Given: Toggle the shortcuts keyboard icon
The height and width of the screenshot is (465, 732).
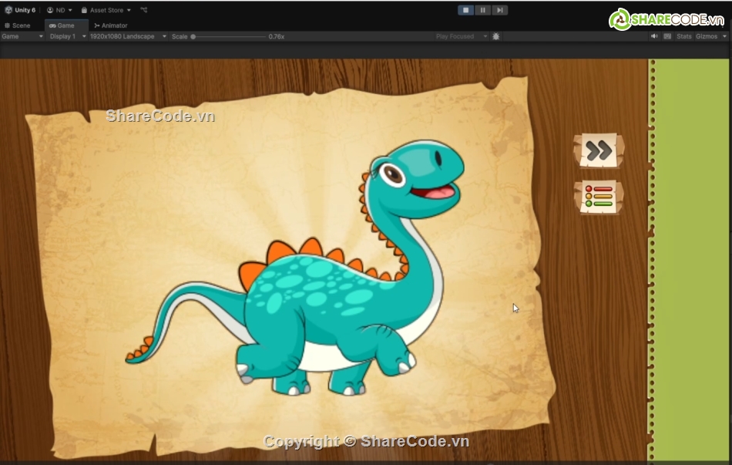Looking at the screenshot, I should (x=667, y=36).
